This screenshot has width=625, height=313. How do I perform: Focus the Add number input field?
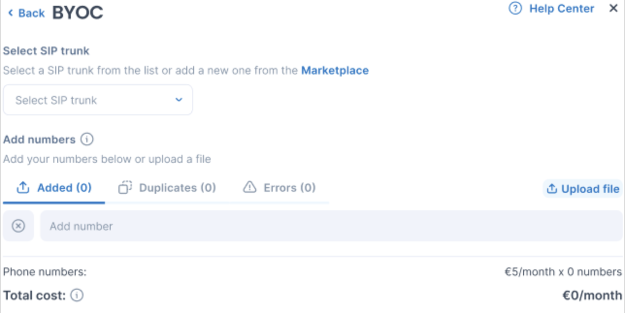(x=330, y=226)
